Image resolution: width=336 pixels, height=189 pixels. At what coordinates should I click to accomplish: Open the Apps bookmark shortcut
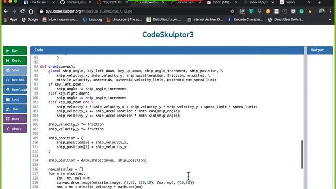click(x=10, y=20)
